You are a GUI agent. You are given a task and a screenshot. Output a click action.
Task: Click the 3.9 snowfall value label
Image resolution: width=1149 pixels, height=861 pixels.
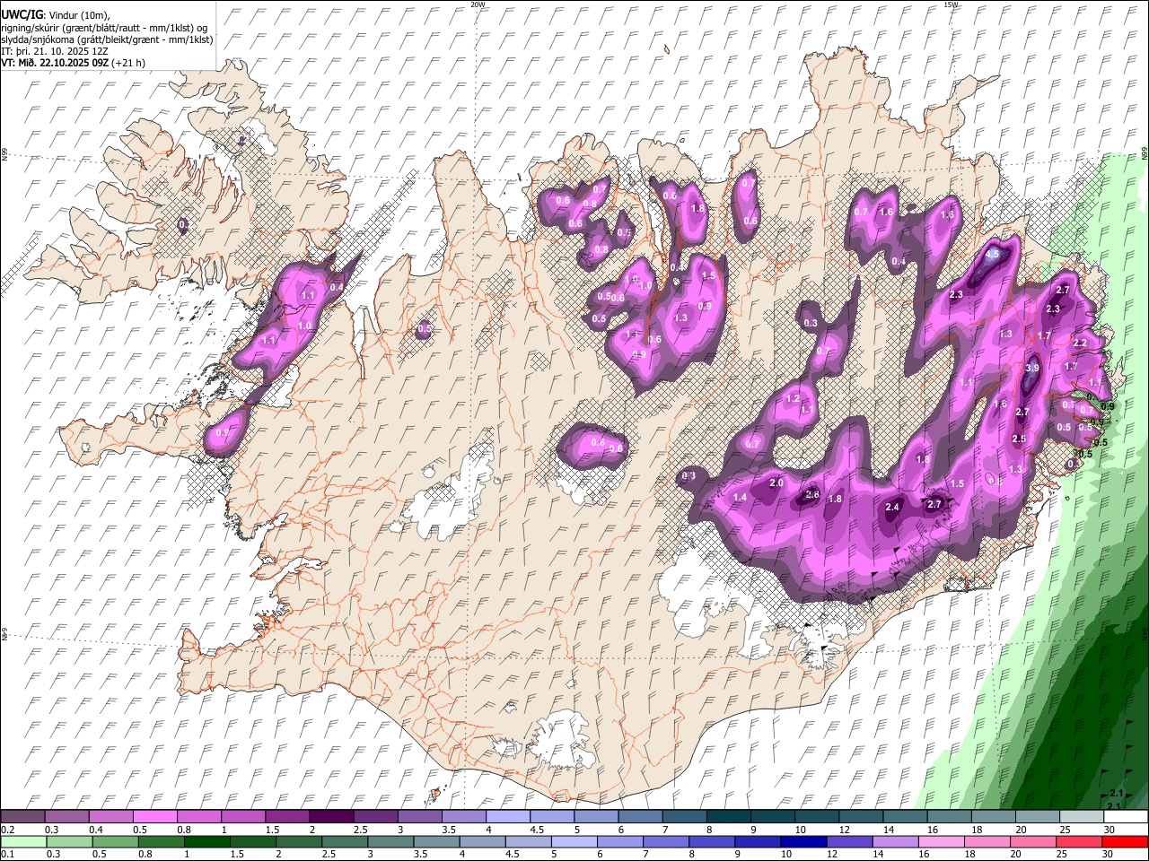[x=1032, y=368]
